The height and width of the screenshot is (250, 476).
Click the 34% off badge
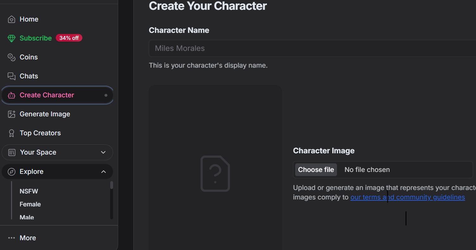coord(69,38)
